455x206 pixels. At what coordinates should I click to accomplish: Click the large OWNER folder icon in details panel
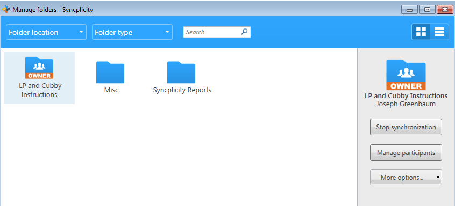406,75
